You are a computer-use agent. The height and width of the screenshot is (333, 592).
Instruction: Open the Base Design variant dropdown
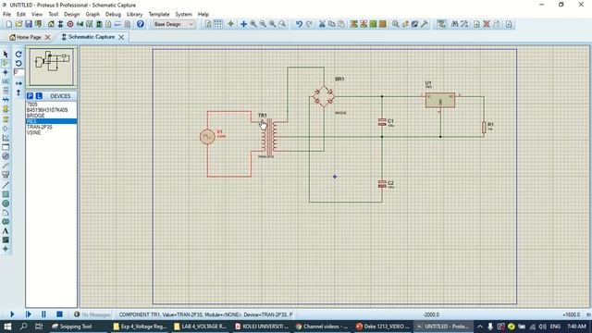tap(174, 24)
